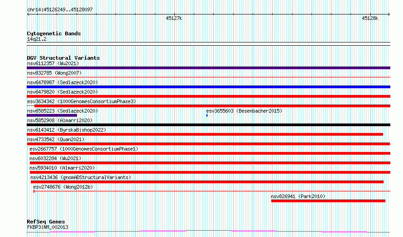Select the red nsv826941 variant bar
The image size is (403, 237).
click(328, 201)
